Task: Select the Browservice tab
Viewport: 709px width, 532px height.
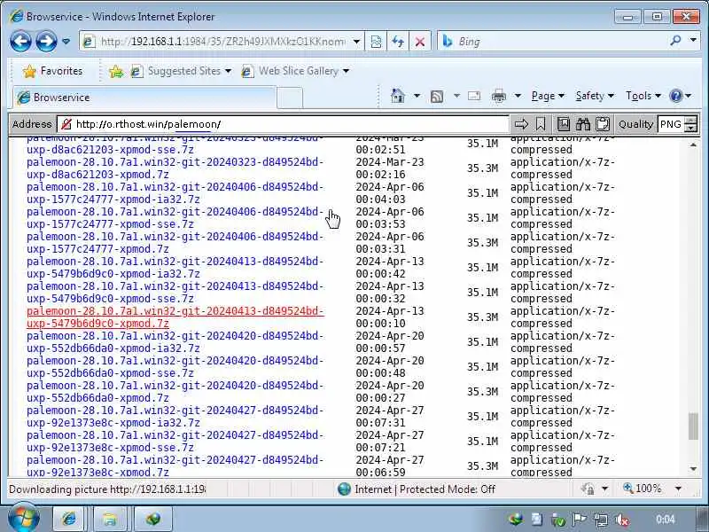Action: coord(144,98)
